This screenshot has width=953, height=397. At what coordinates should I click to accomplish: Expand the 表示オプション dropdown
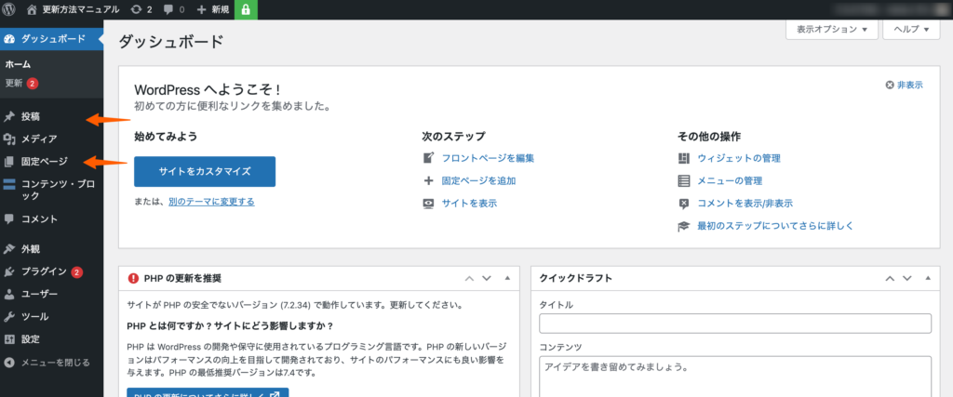[832, 30]
